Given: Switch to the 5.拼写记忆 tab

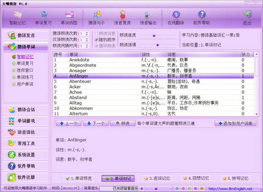Looking at the screenshot, I should pyautogui.click(x=235, y=179).
